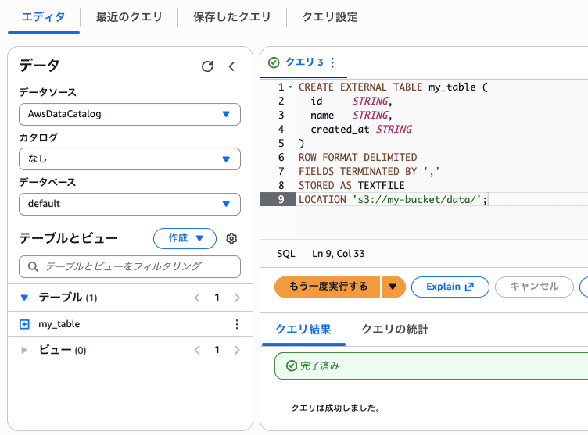The image size is (588, 435).
Task: Open the データソース AwsDataCatalog dropdown
Action: click(129, 114)
